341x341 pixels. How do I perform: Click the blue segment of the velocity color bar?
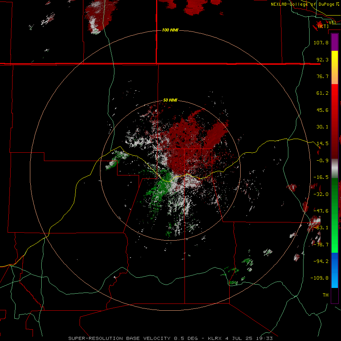click(x=335, y=270)
